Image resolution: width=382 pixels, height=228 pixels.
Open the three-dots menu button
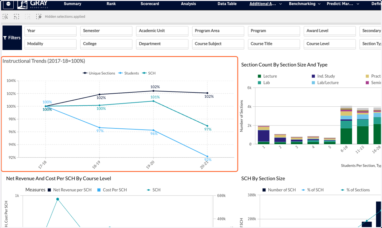8,4
